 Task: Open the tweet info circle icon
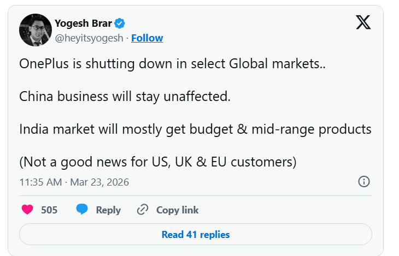364,182
